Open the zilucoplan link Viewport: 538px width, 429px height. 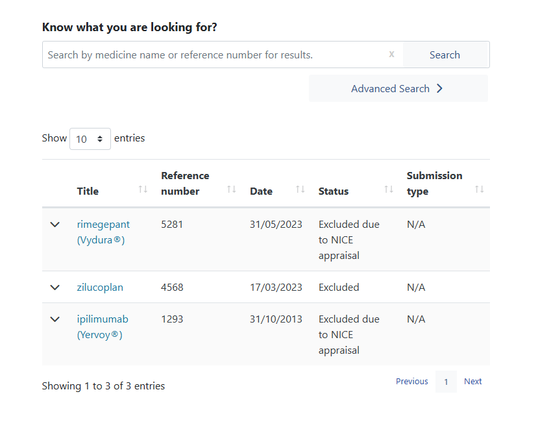(100, 288)
